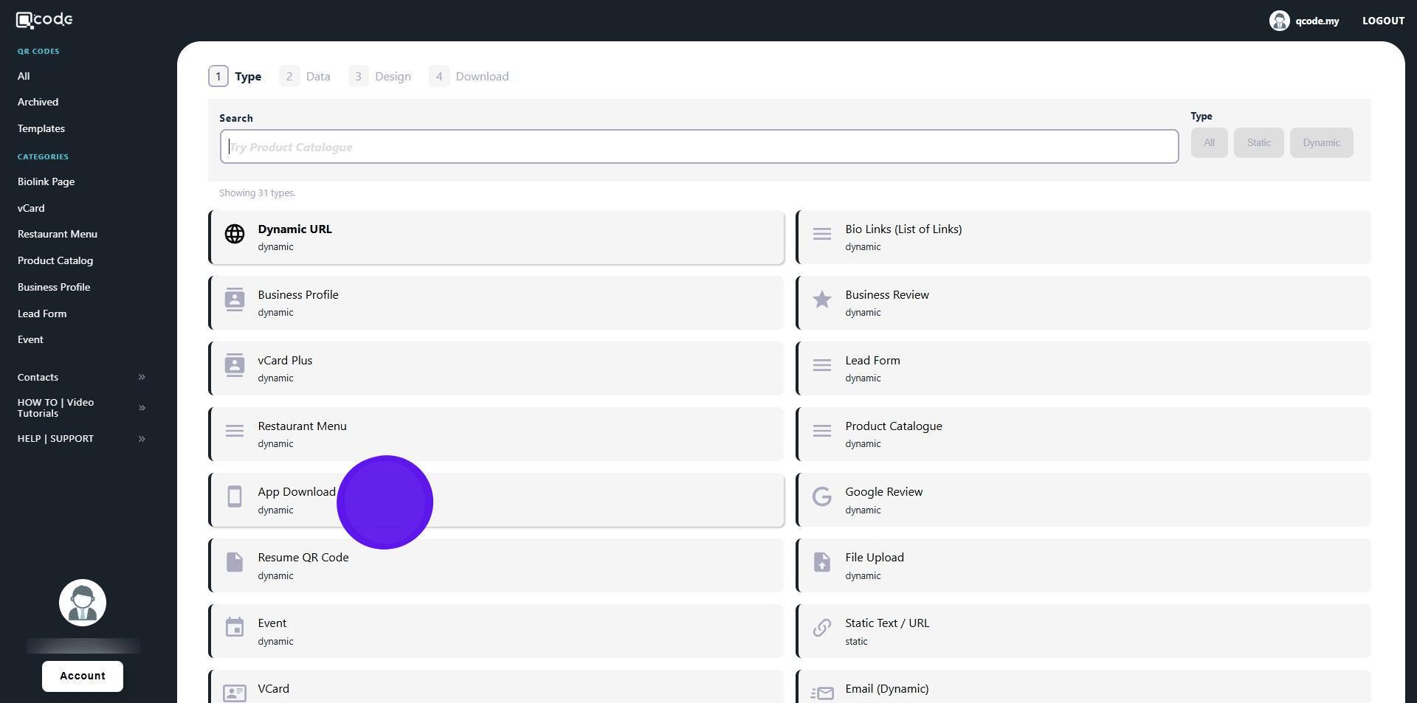Click the Account button
The height and width of the screenshot is (703, 1417).
point(83,676)
